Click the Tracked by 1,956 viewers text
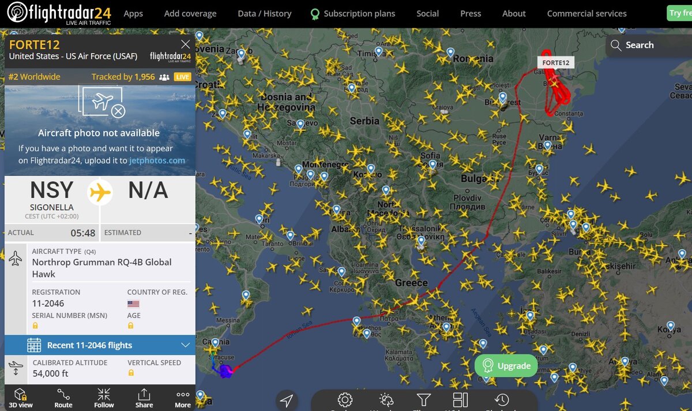 [x=123, y=77]
